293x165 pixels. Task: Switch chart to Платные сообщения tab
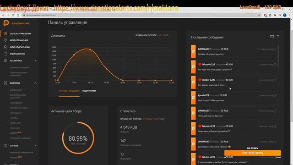[x=69, y=91]
